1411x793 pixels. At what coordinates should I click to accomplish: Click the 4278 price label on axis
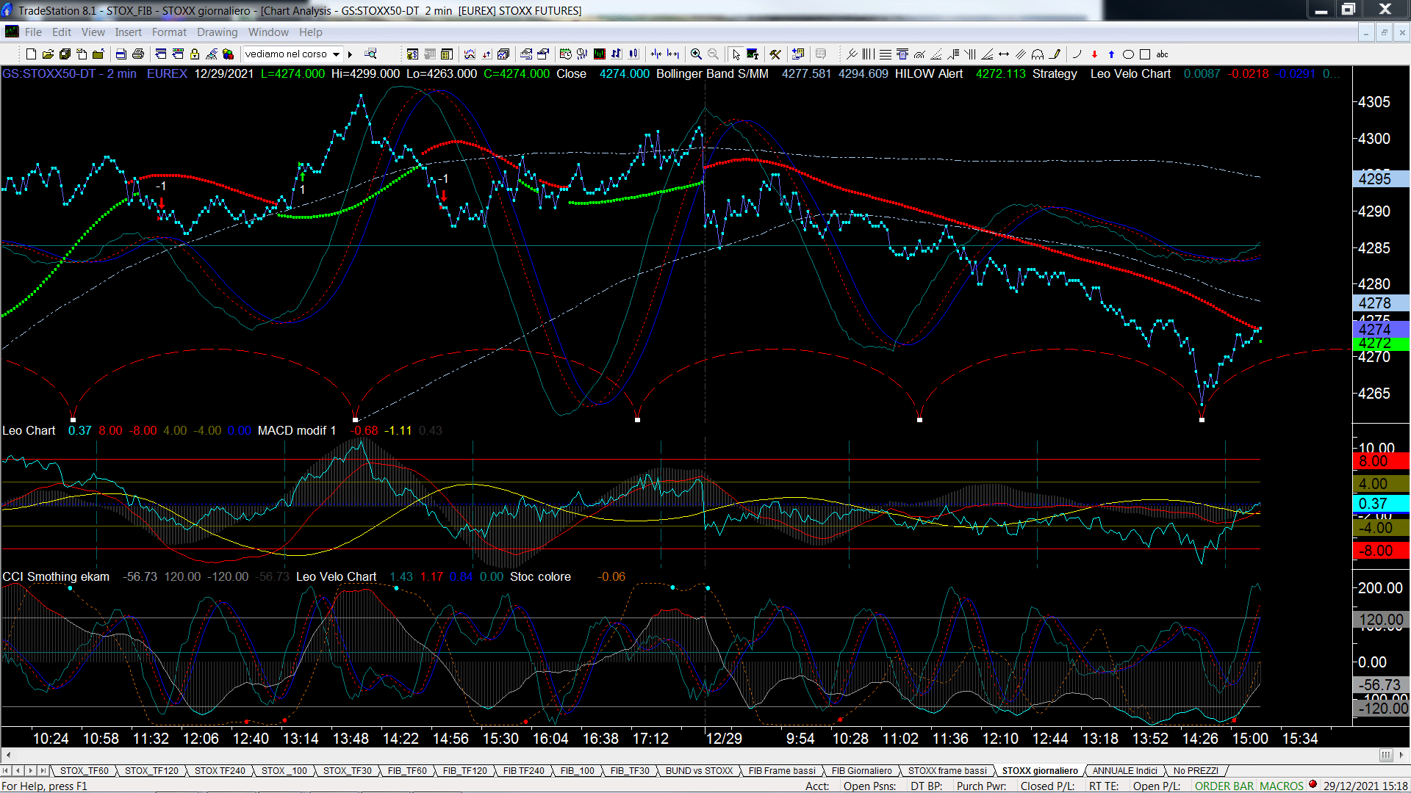tap(1380, 303)
